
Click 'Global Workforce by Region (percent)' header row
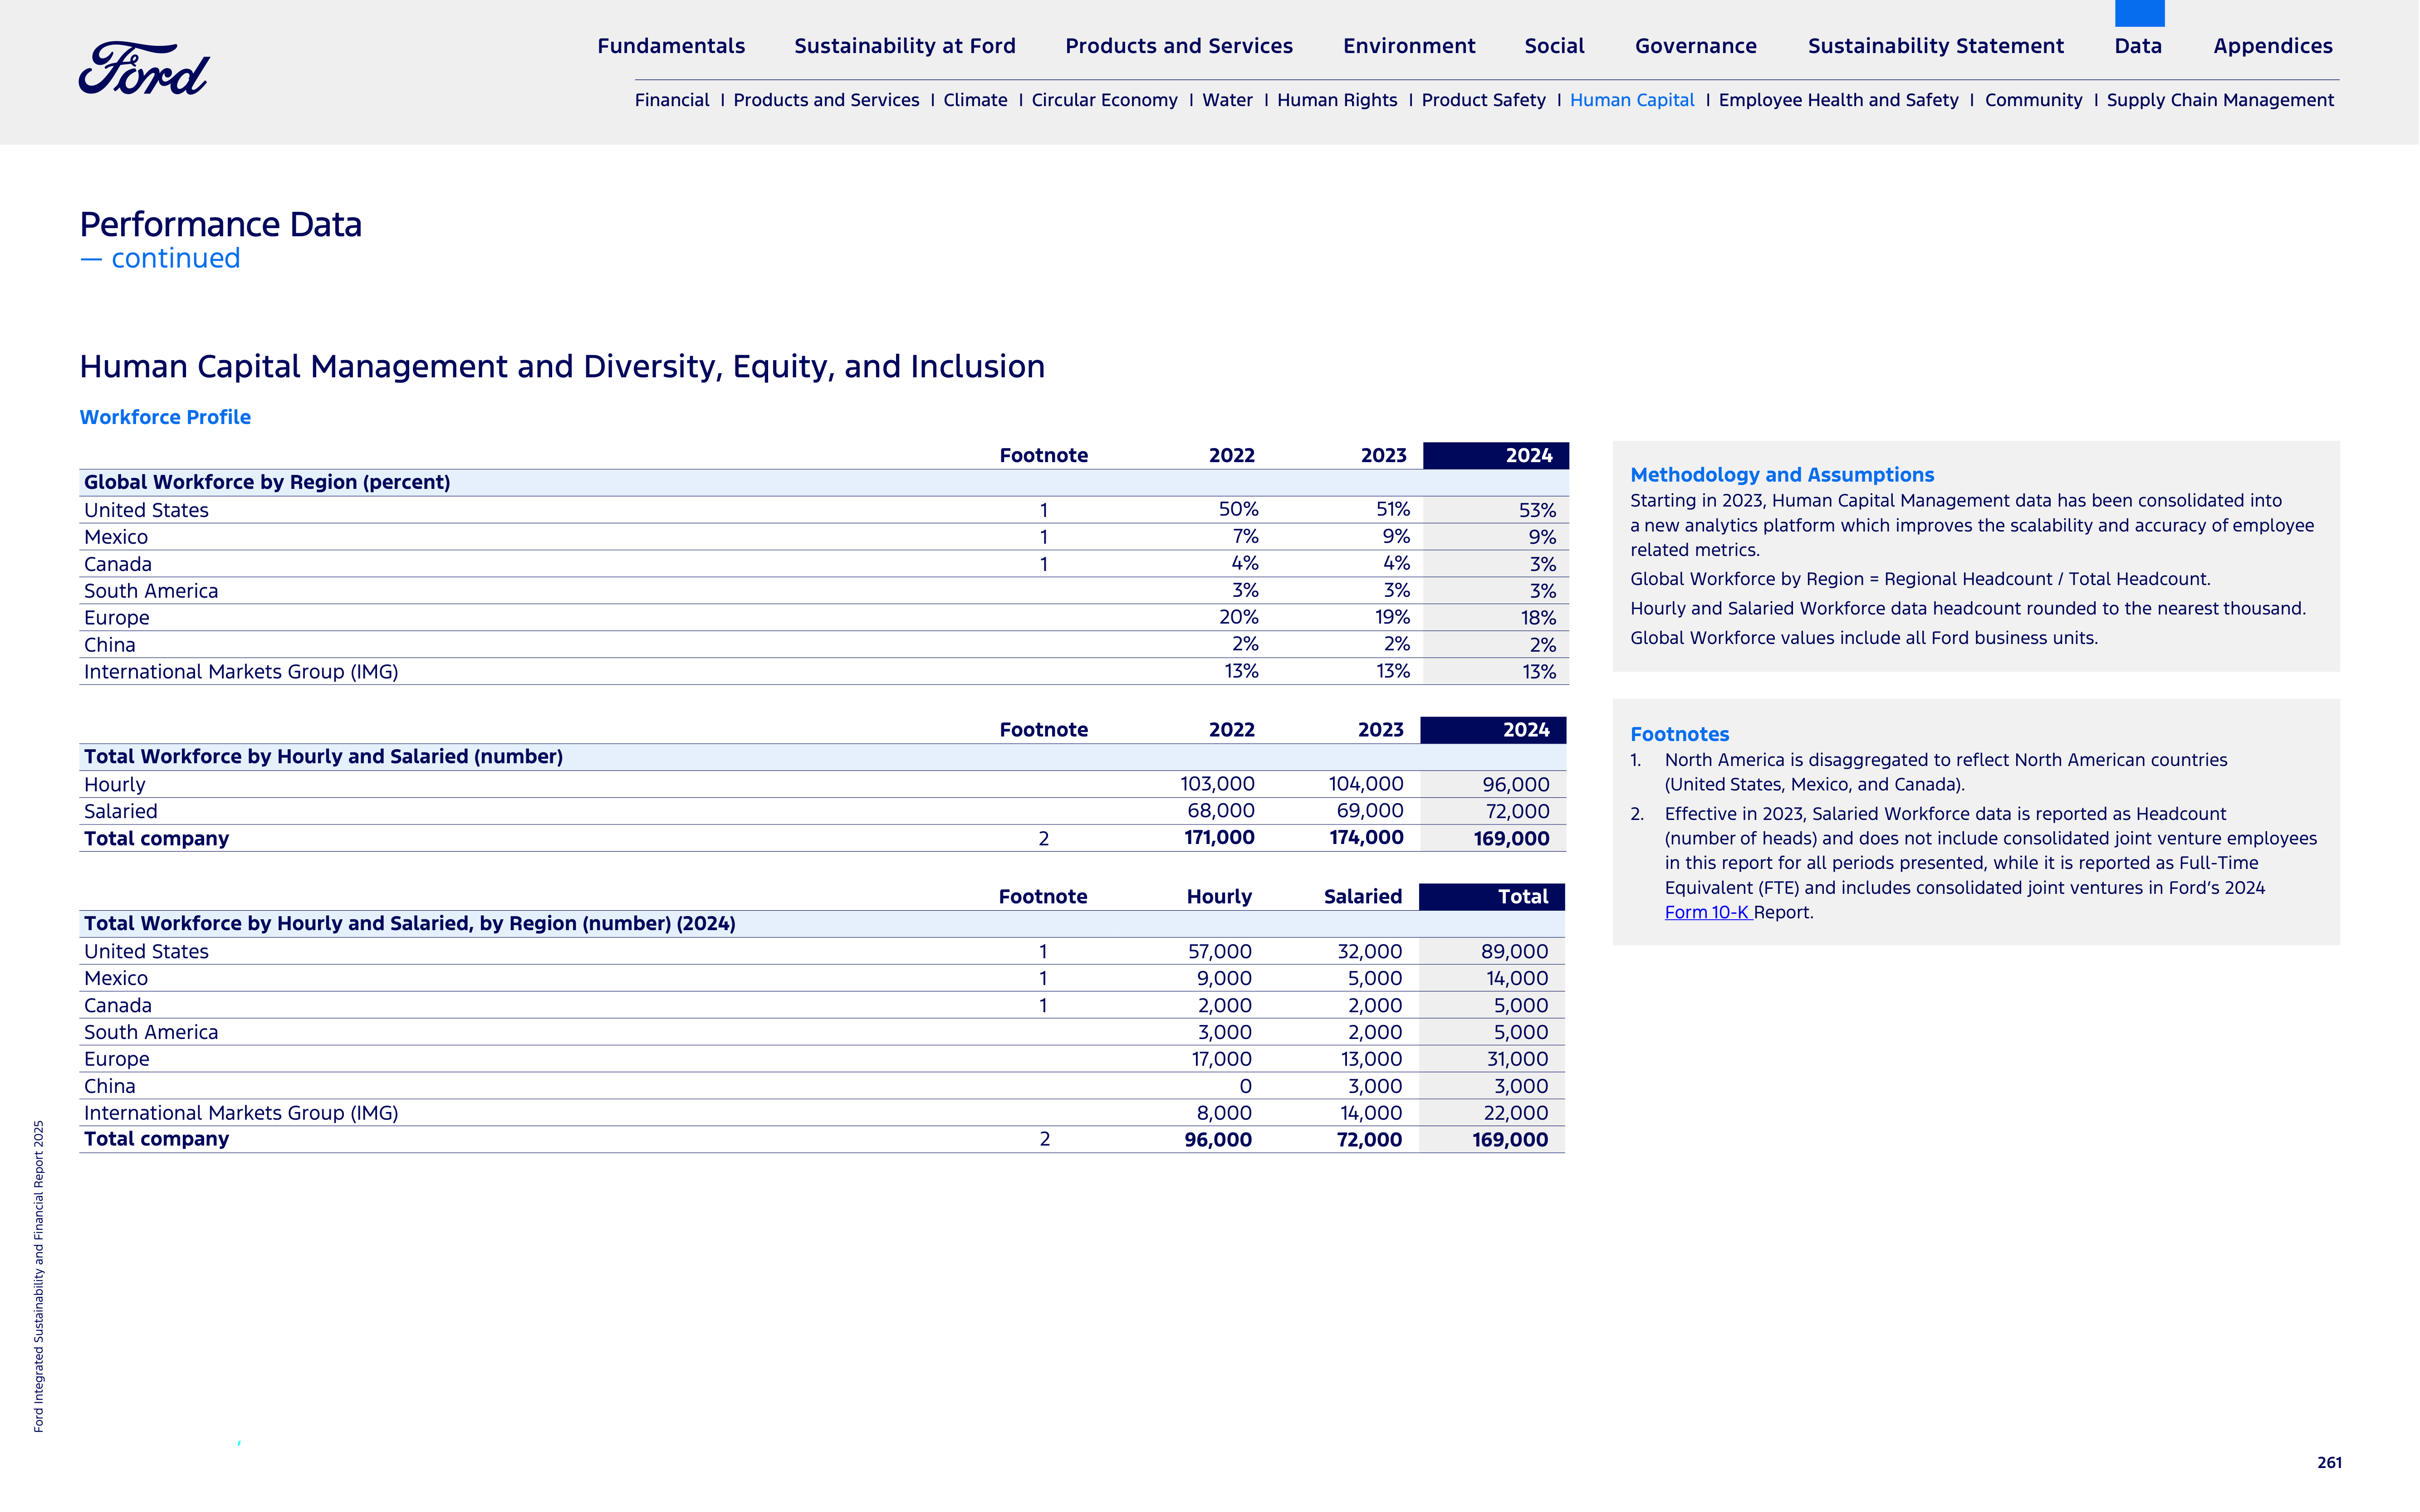click(x=823, y=482)
